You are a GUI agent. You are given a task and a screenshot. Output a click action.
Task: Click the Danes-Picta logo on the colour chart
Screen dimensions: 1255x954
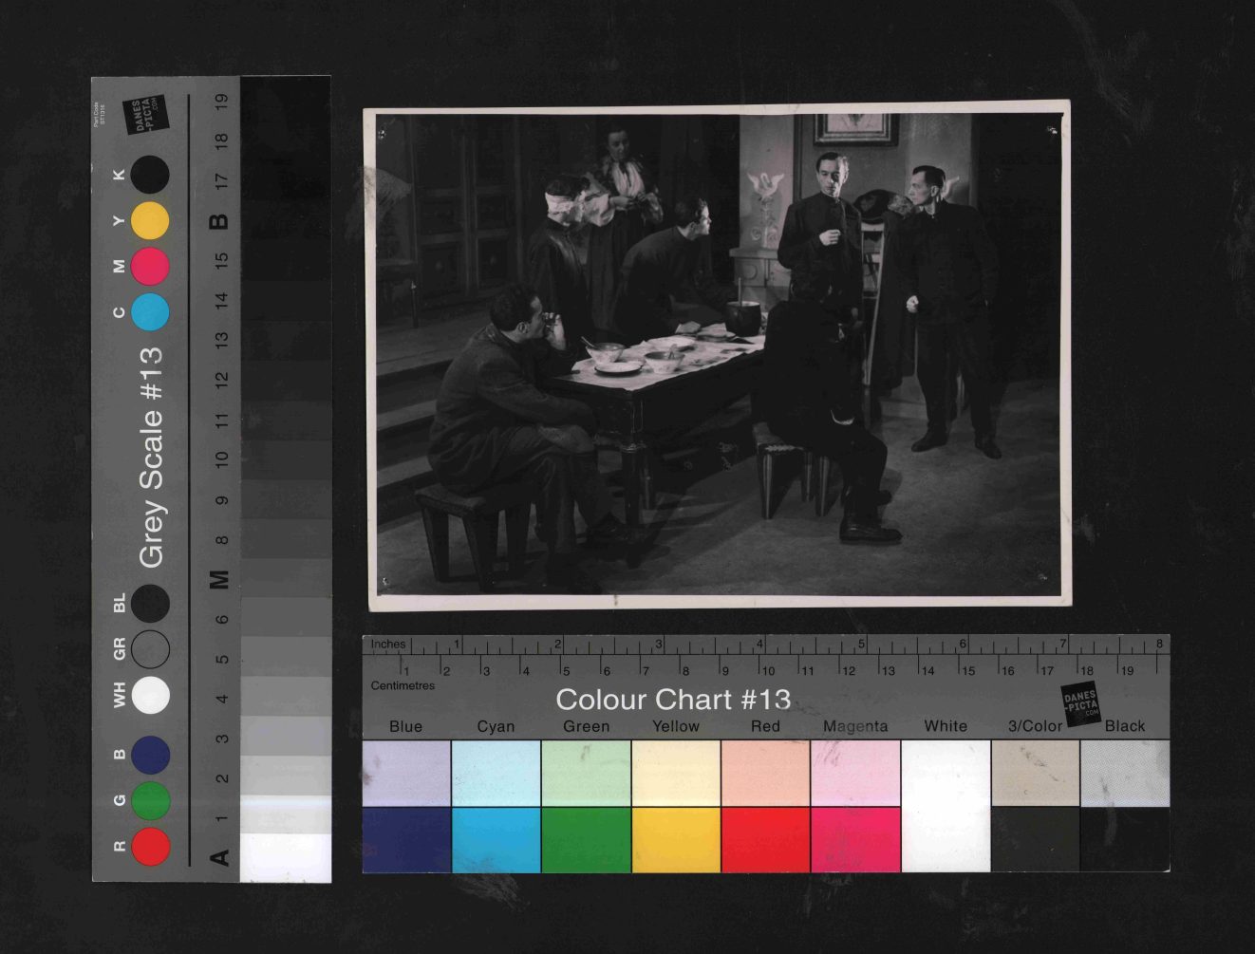pos(1080,704)
